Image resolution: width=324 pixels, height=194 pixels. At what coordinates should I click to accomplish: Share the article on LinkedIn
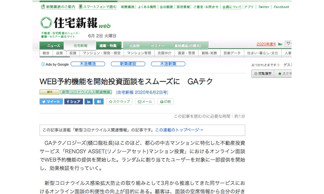[88, 102]
